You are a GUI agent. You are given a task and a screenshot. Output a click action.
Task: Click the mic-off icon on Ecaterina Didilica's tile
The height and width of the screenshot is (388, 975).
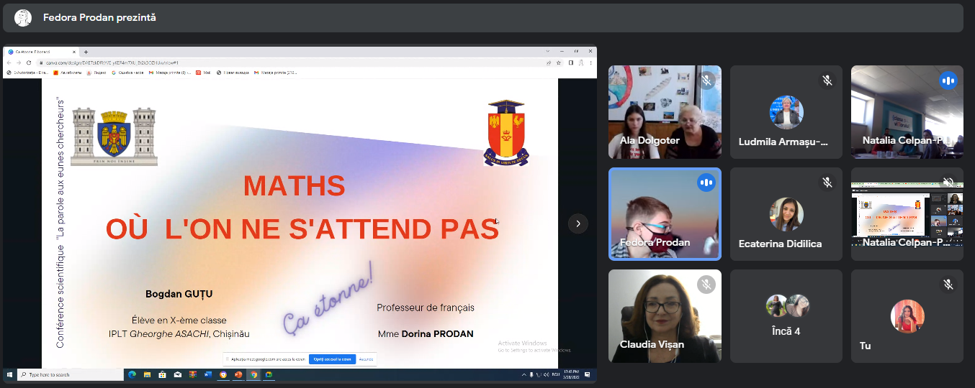click(x=827, y=183)
